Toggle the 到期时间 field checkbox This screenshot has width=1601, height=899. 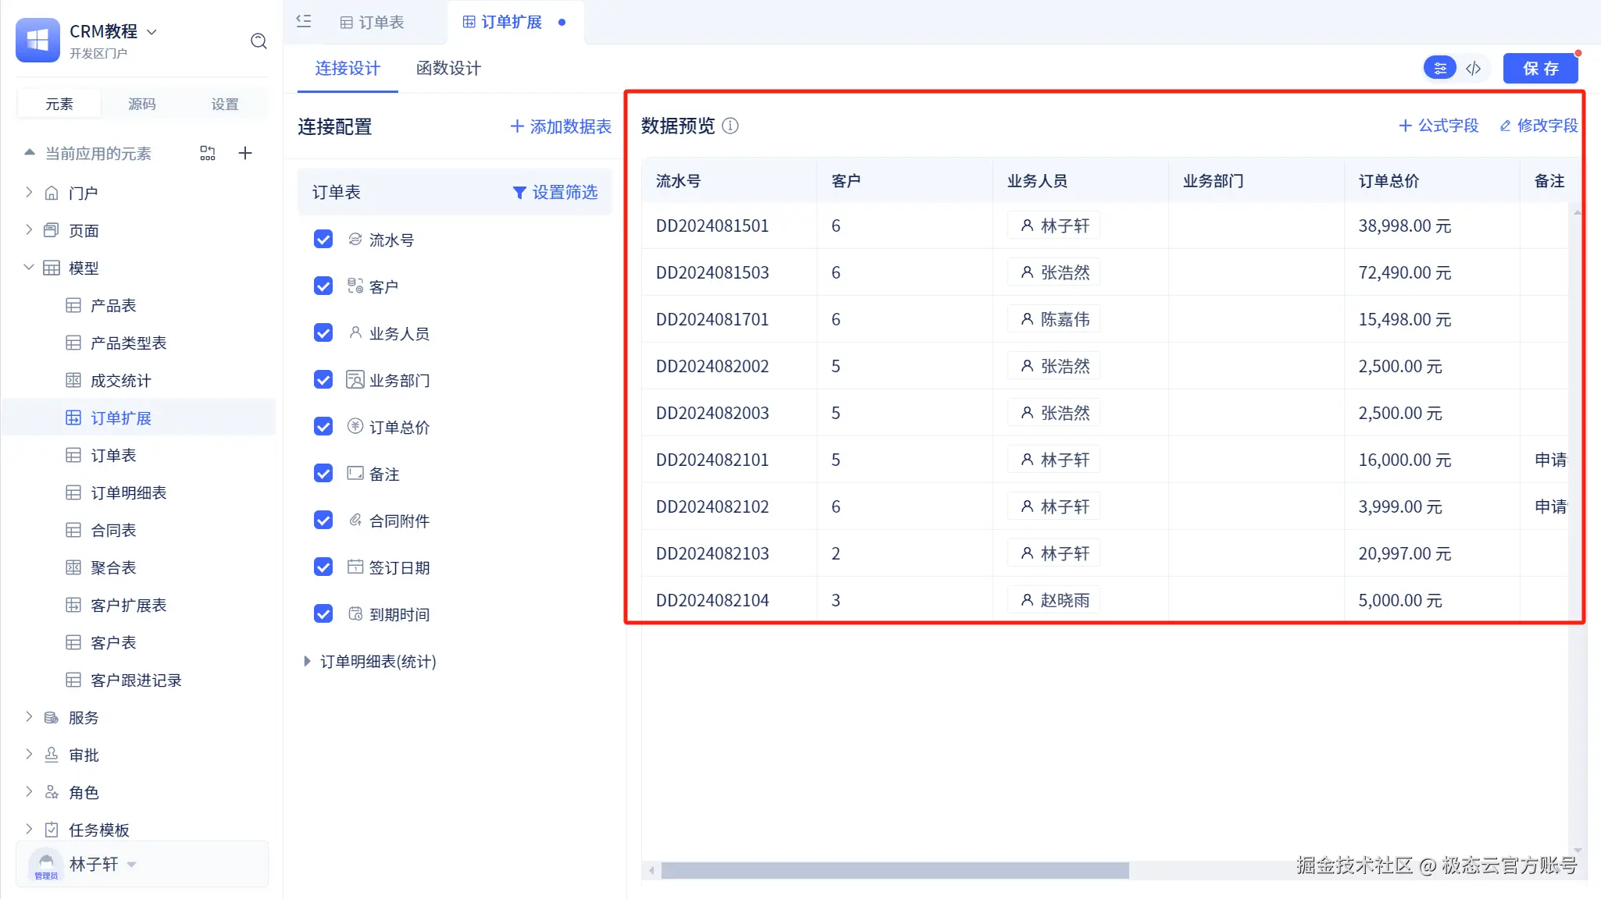323,614
